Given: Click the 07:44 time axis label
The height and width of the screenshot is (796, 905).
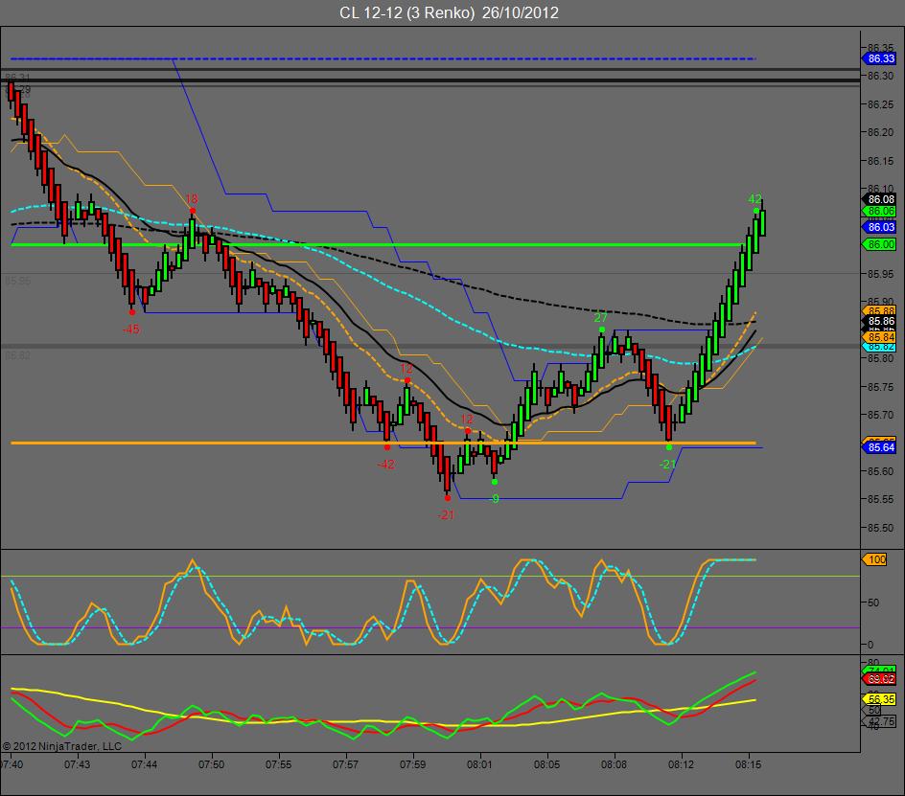Looking at the screenshot, I should pos(145,764).
